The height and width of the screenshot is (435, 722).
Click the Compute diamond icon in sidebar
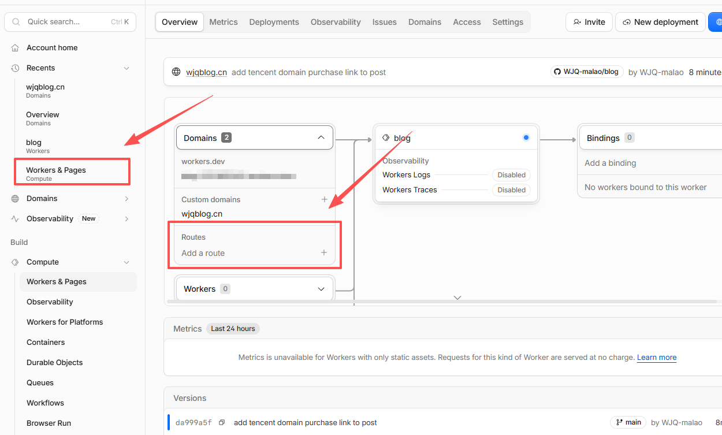tap(15, 262)
